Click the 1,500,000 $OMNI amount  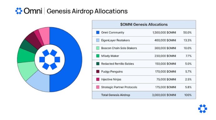coord(164,32)
